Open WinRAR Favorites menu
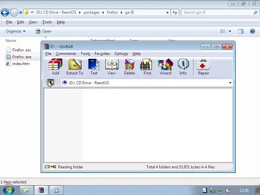The height and width of the screenshot is (195, 260). click(102, 54)
